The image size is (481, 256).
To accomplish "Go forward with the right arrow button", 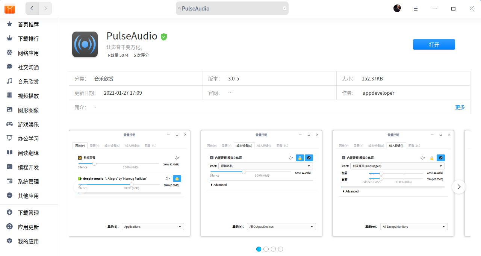I will (45, 8).
